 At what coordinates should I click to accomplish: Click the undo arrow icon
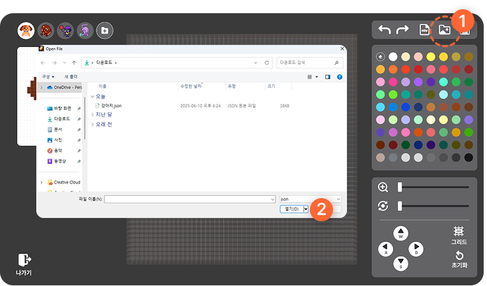click(384, 30)
